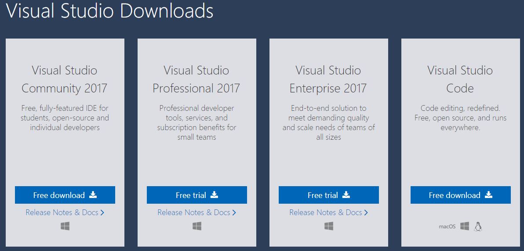Click Windows logo icon under Visual Studio Code
Screen dimensions: 524x251
click(465, 226)
